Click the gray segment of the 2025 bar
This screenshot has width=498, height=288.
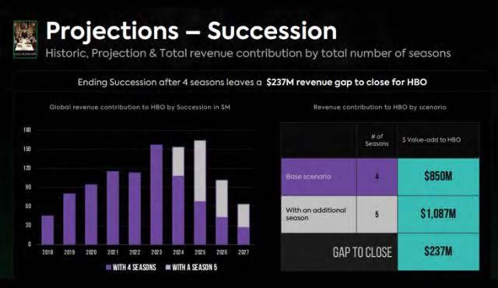pyautogui.click(x=200, y=170)
